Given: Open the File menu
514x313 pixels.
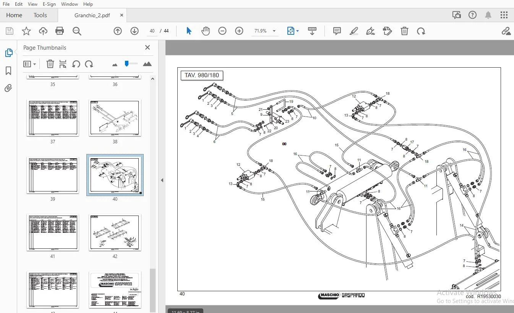Looking at the screenshot, I should (6, 4).
